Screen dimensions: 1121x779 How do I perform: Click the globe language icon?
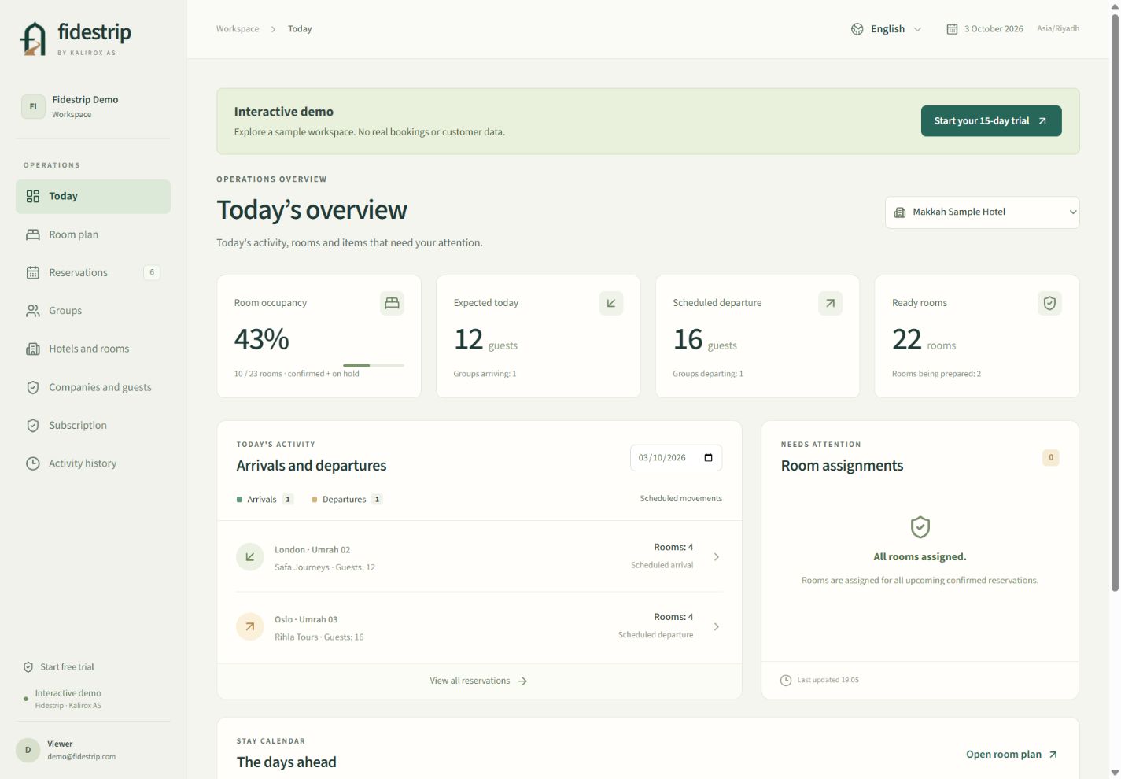coord(857,29)
